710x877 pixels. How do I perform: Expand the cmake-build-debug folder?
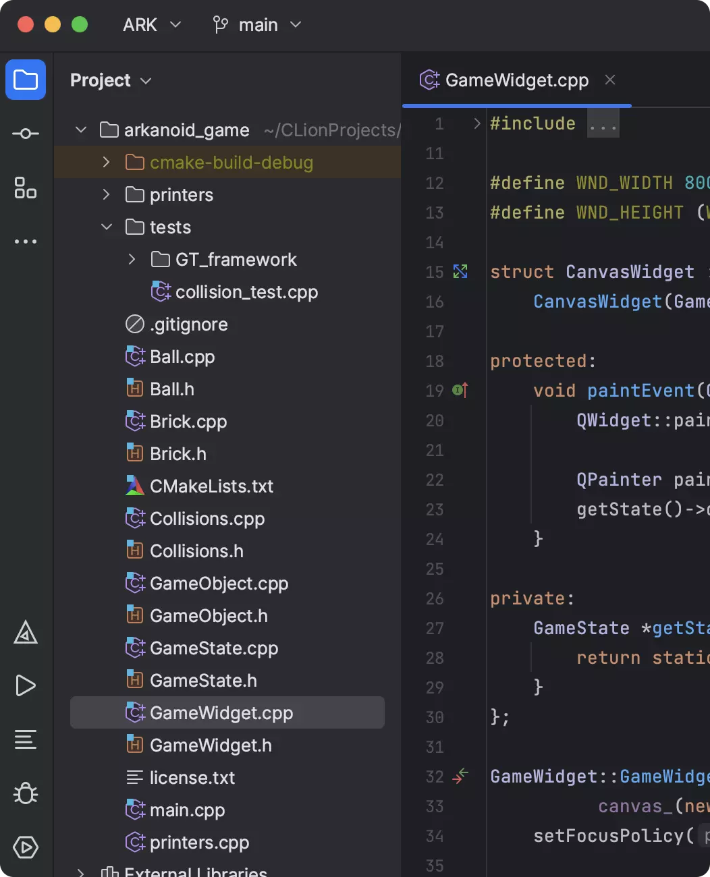pos(106,163)
